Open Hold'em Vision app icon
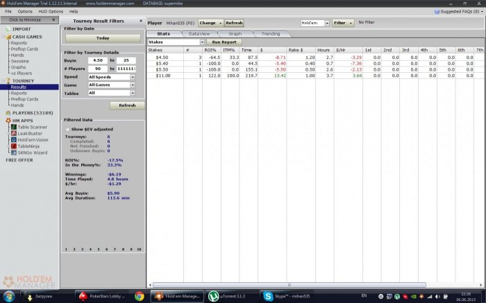Image resolution: width=486 pixels, height=303 pixels. [x=14, y=140]
